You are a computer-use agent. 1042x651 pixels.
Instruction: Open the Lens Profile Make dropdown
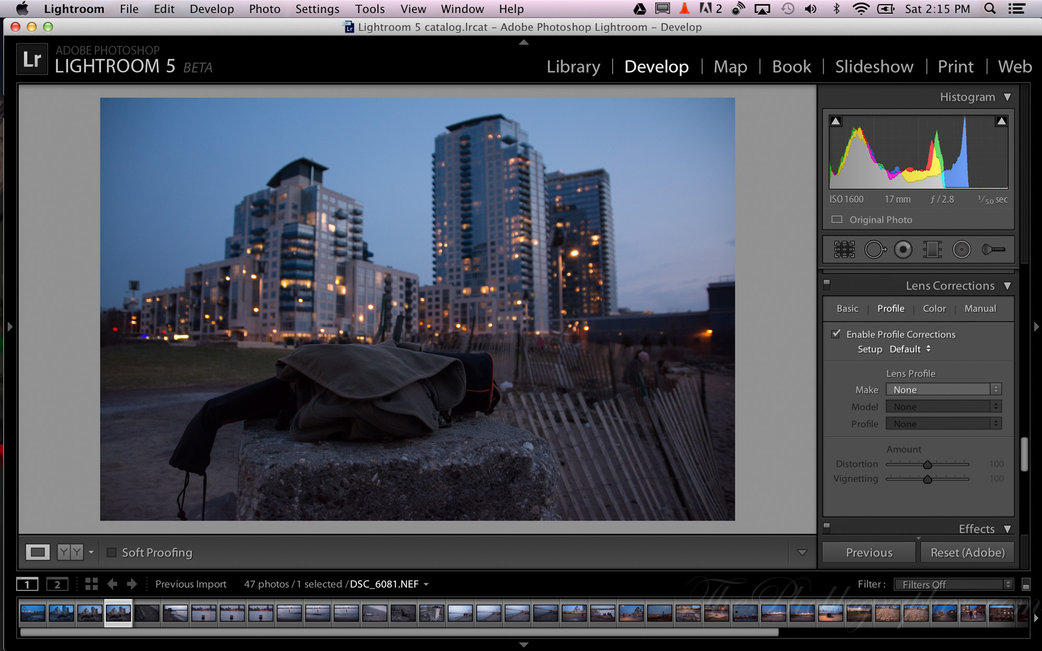(x=941, y=389)
